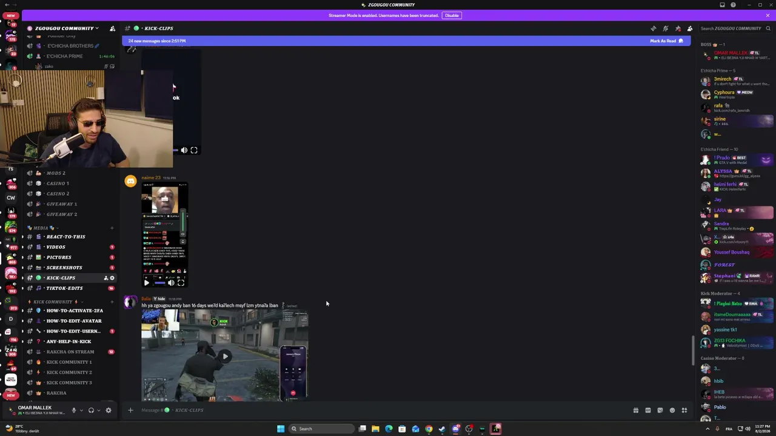Open the microphone input options arrow

pos(81,410)
